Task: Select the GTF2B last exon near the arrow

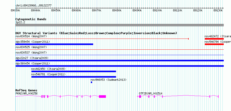Action: tap(140, 97)
